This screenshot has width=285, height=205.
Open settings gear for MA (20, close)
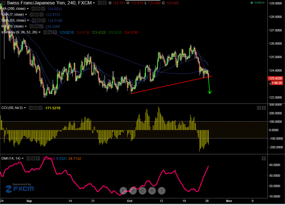click(x=36, y=26)
